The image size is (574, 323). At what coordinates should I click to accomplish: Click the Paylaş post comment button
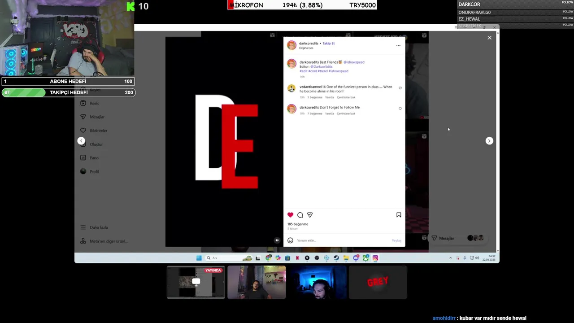coord(396,240)
